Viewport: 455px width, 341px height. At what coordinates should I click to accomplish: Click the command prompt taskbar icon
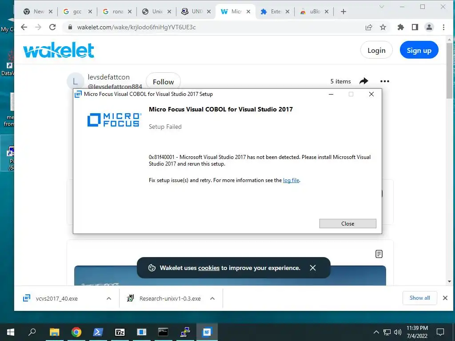point(163,332)
